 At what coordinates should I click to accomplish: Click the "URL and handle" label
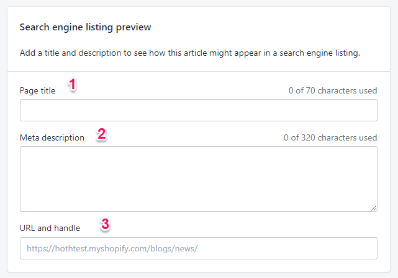click(50, 228)
